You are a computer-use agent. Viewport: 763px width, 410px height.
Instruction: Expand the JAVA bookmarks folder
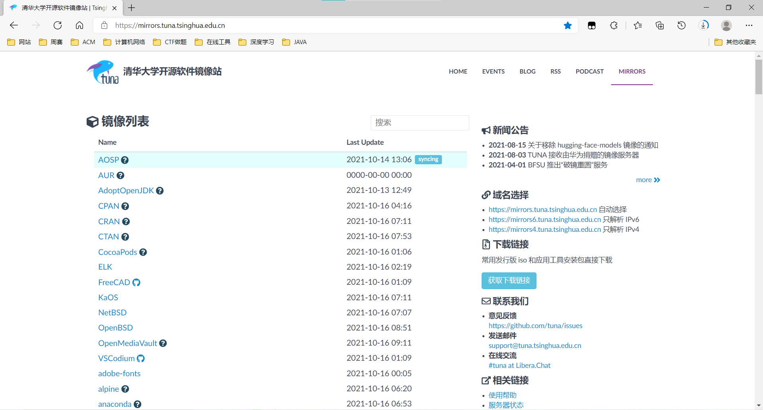294,42
